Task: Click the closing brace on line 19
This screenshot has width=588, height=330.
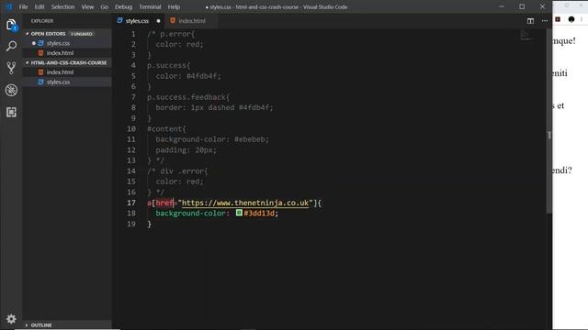Action: [x=149, y=224]
